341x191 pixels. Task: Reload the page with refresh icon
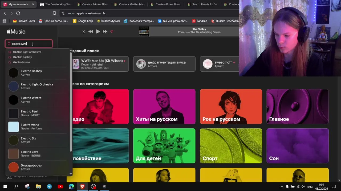(18, 13)
